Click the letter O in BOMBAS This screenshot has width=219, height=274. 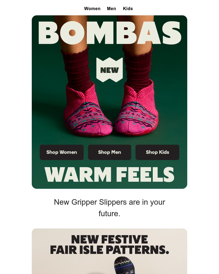click(x=72, y=33)
